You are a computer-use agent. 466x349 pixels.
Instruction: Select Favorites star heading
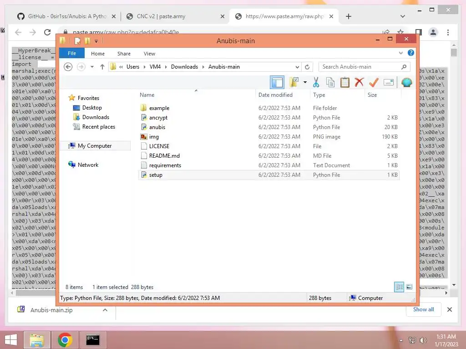click(88, 98)
